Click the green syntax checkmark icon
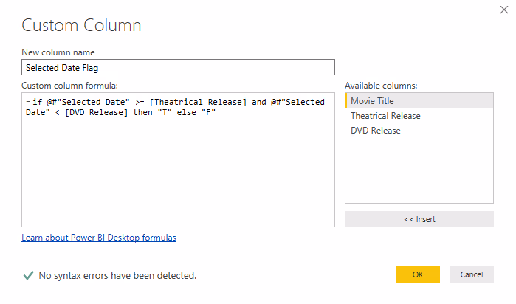Screen dimensions: 516x304 (29, 275)
